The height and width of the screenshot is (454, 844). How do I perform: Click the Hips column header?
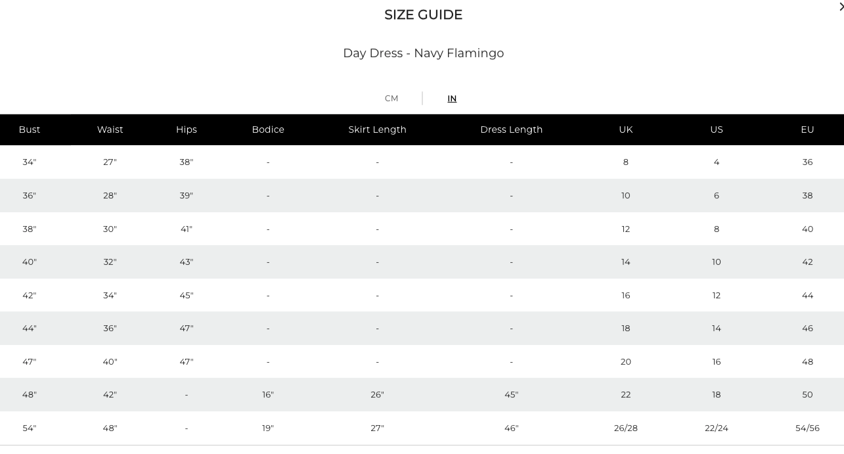click(187, 129)
